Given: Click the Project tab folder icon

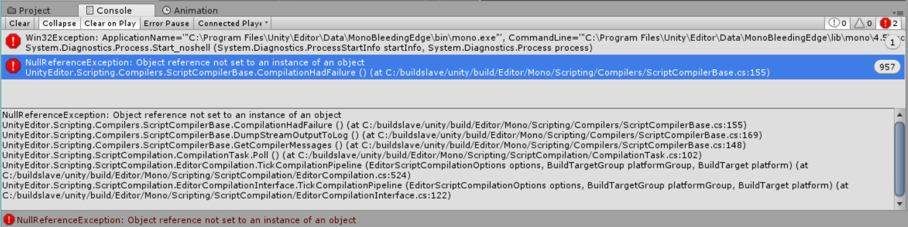Looking at the screenshot, I should (11, 11).
